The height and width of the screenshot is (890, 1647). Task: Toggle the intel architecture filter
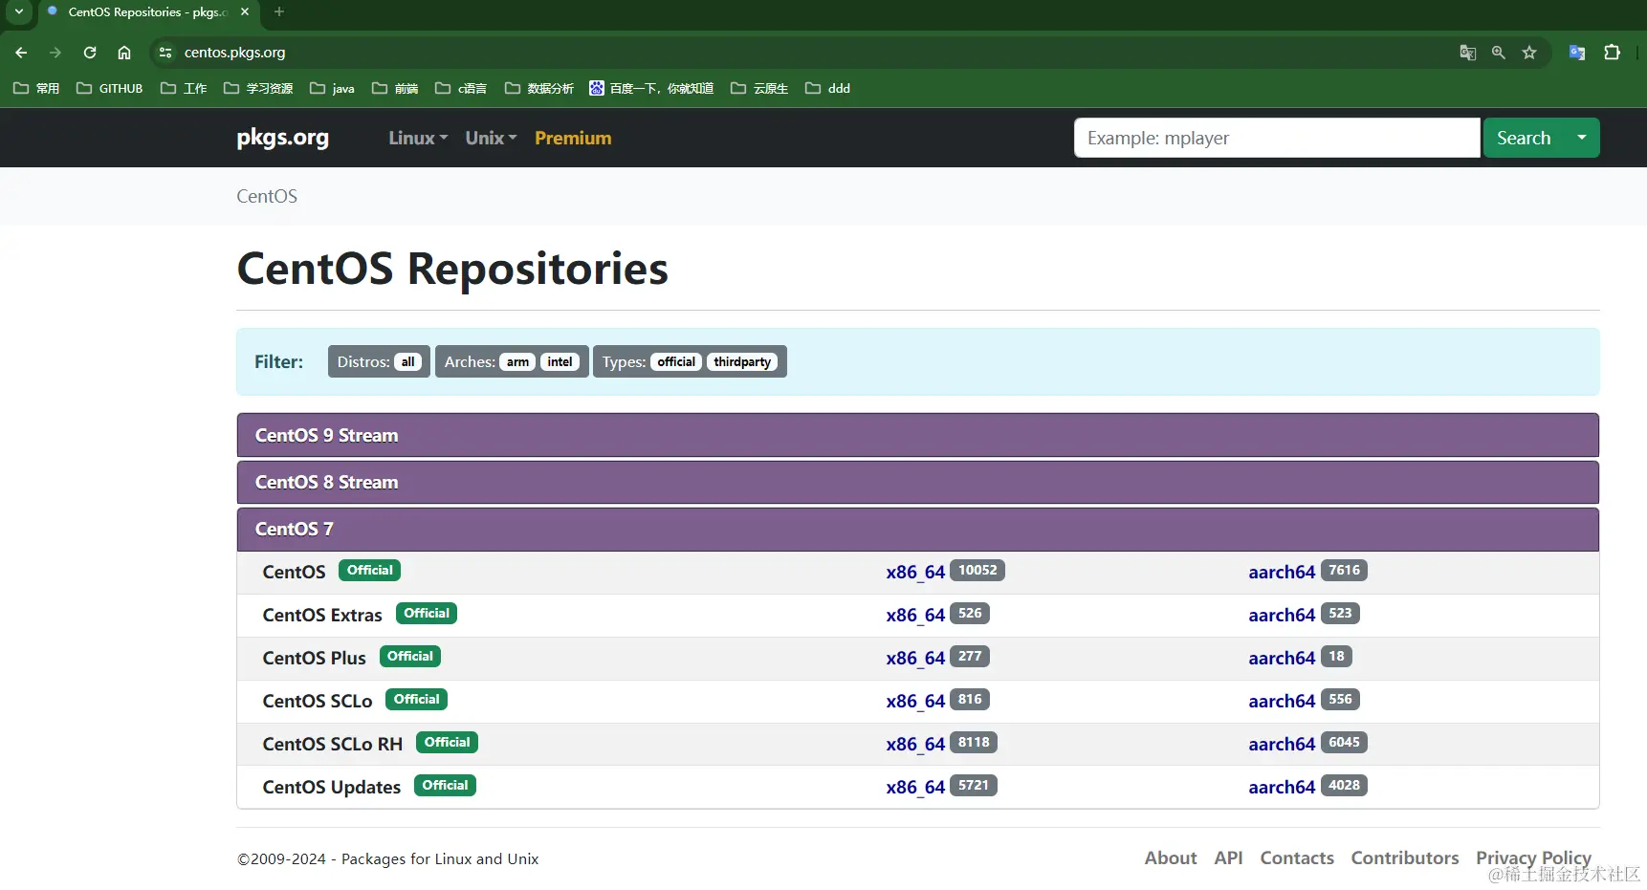pos(560,361)
